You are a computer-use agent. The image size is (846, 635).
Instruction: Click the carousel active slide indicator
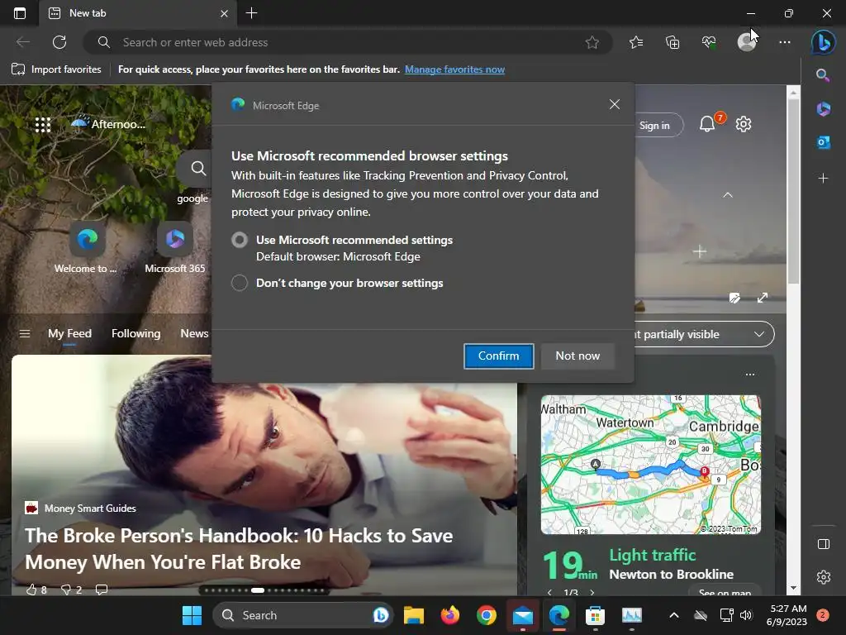coord(258,590)
